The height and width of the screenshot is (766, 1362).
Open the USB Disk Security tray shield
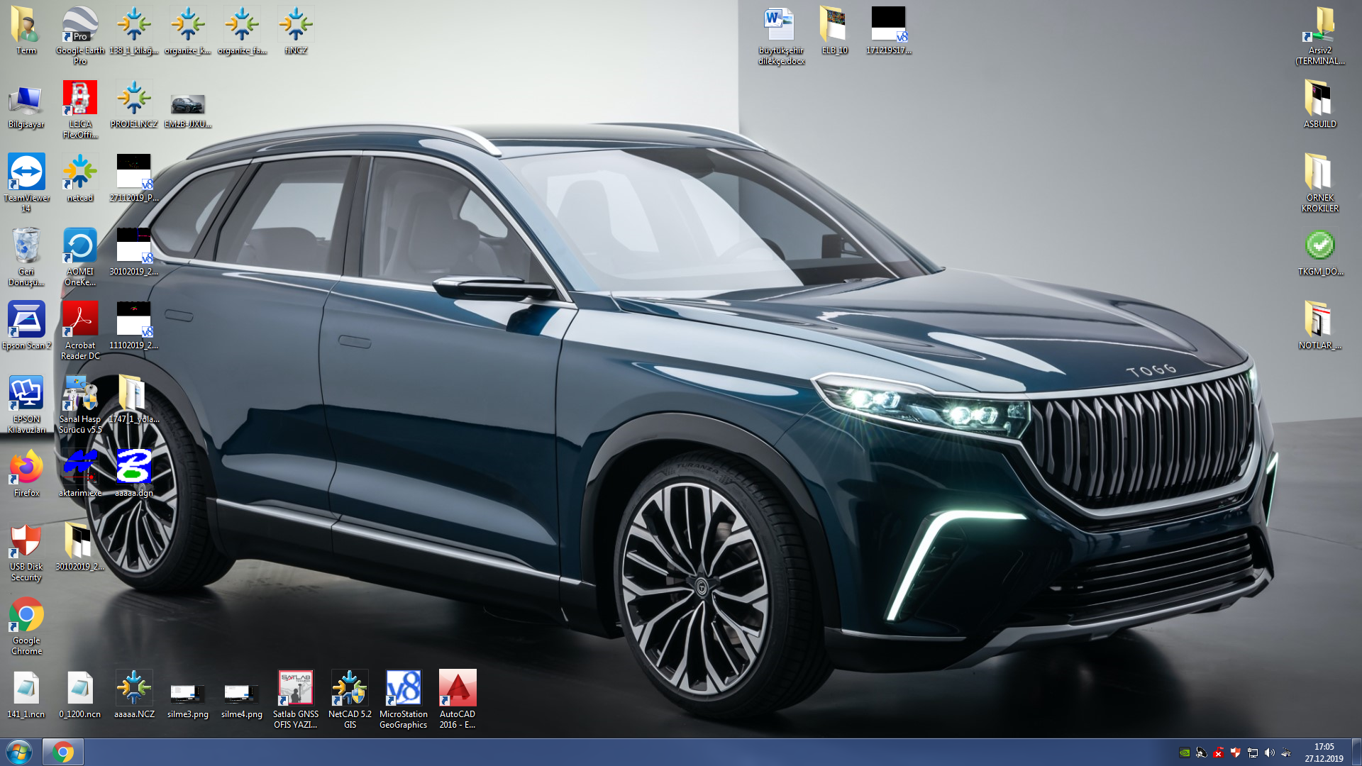(1236, 753)
